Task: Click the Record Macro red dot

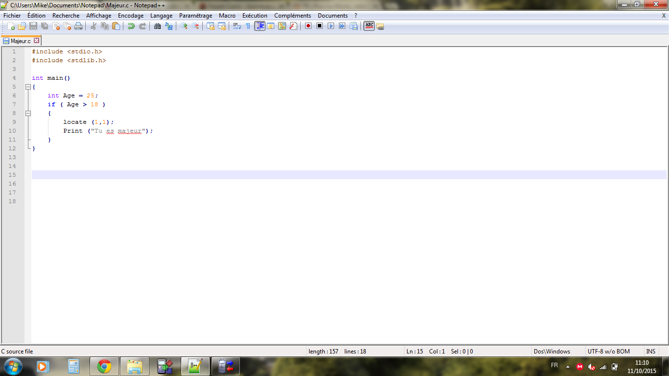Action: click(308, 26)
